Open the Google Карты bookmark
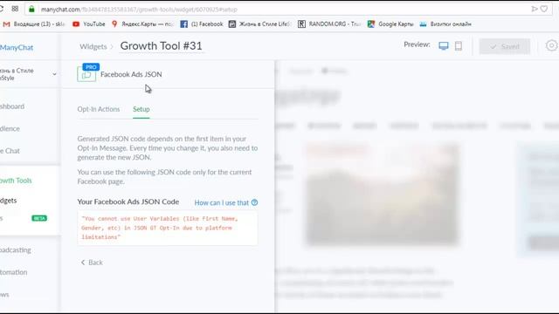The width and height of the screenshot is (559, 314). (x=390, y=24)
